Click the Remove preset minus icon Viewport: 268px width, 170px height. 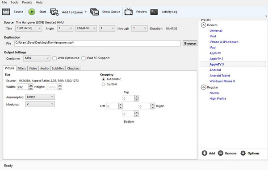pos(221,153)
